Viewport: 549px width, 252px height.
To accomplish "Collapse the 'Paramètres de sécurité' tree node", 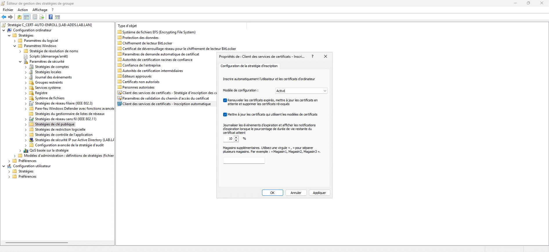I will pos(20,62).
